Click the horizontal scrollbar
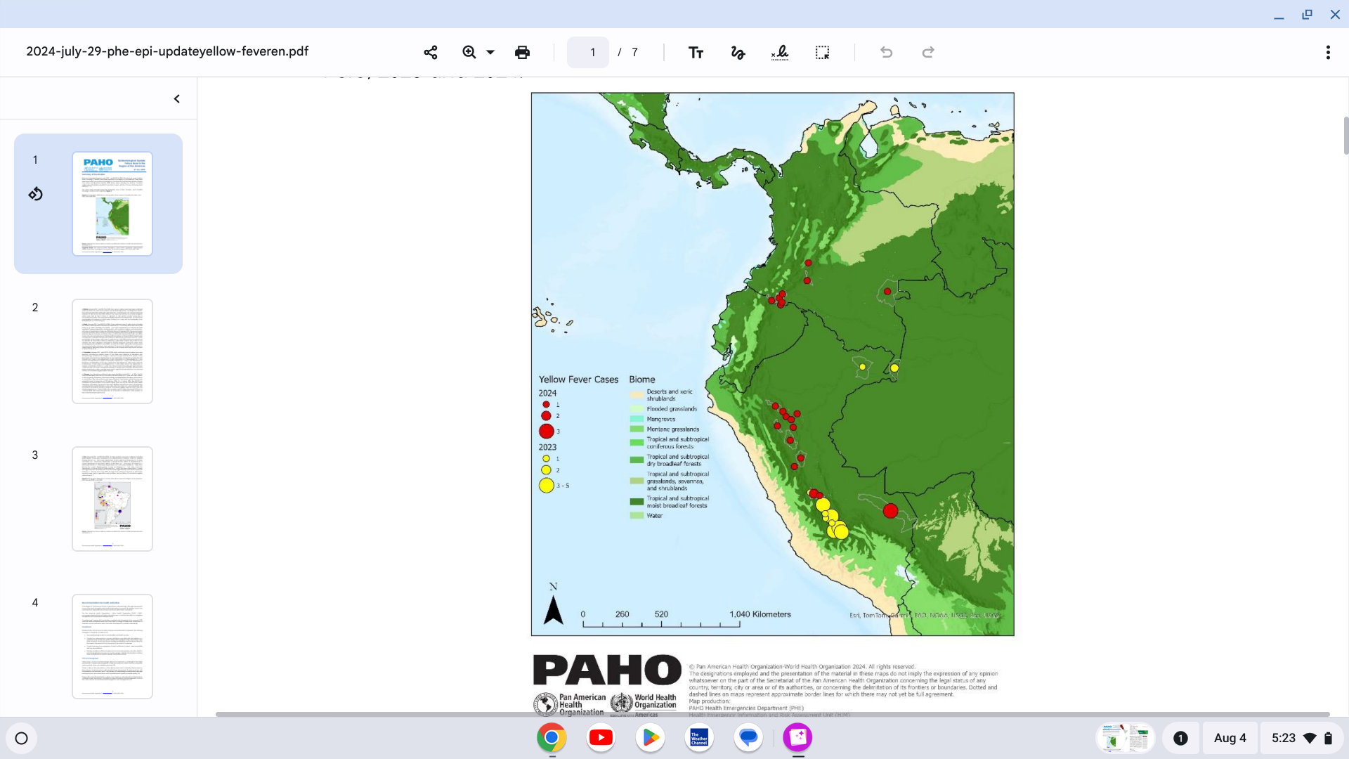 coord(773,714)
